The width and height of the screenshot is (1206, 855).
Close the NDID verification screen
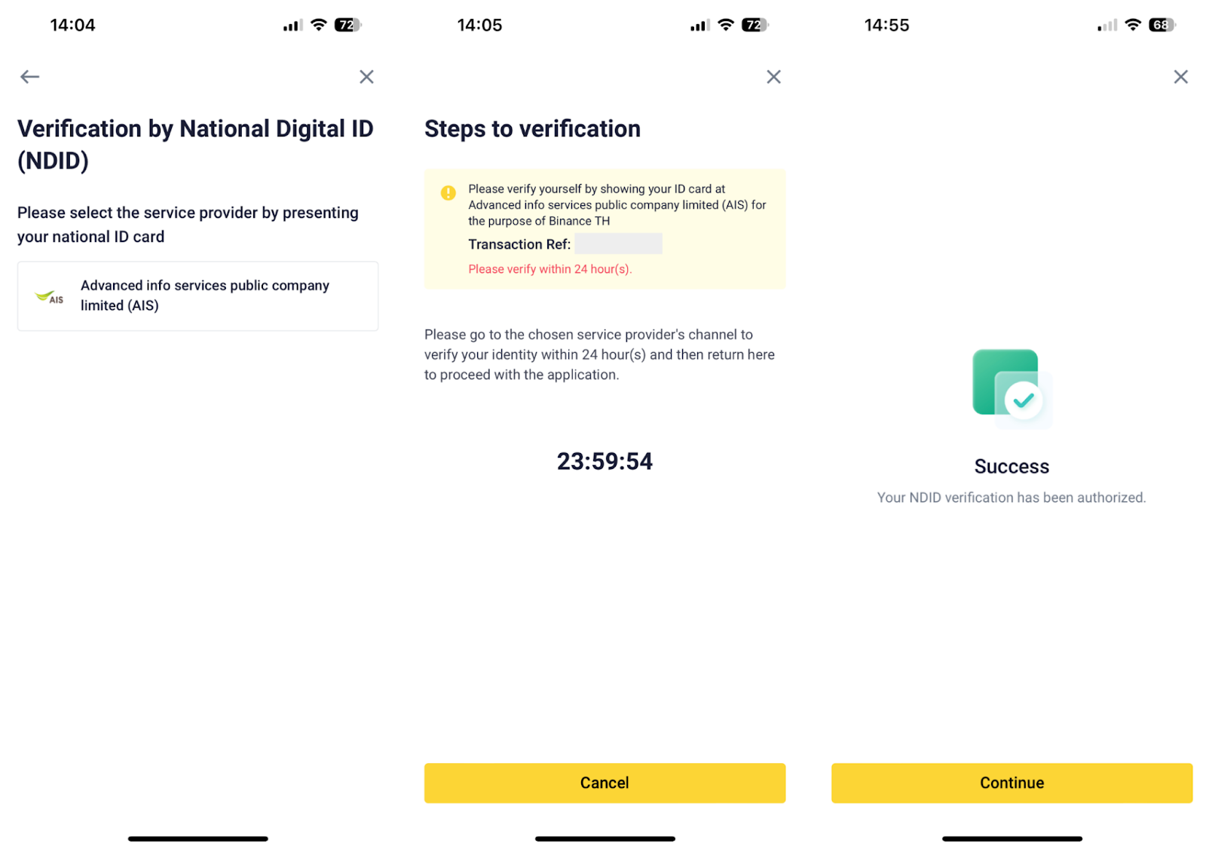pos(366,76)
